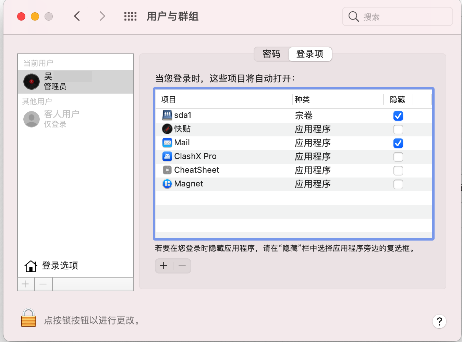Click the 隐藏 column header

tap(398, 99)
